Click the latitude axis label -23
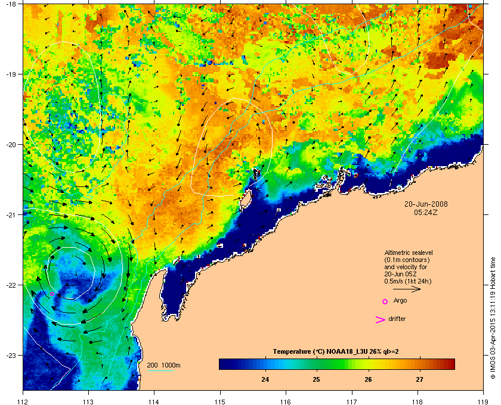Screen dimensions: 501x405 (12, 355)
